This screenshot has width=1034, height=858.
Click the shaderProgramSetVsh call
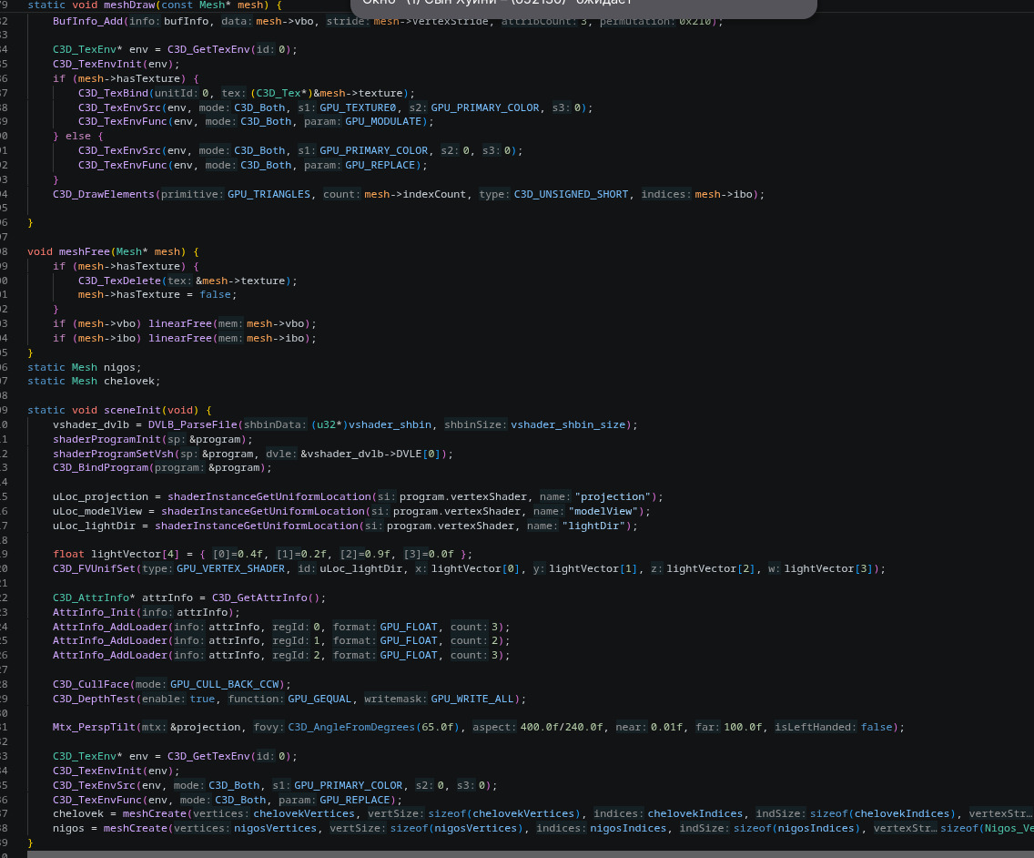[x=114, y=454]
